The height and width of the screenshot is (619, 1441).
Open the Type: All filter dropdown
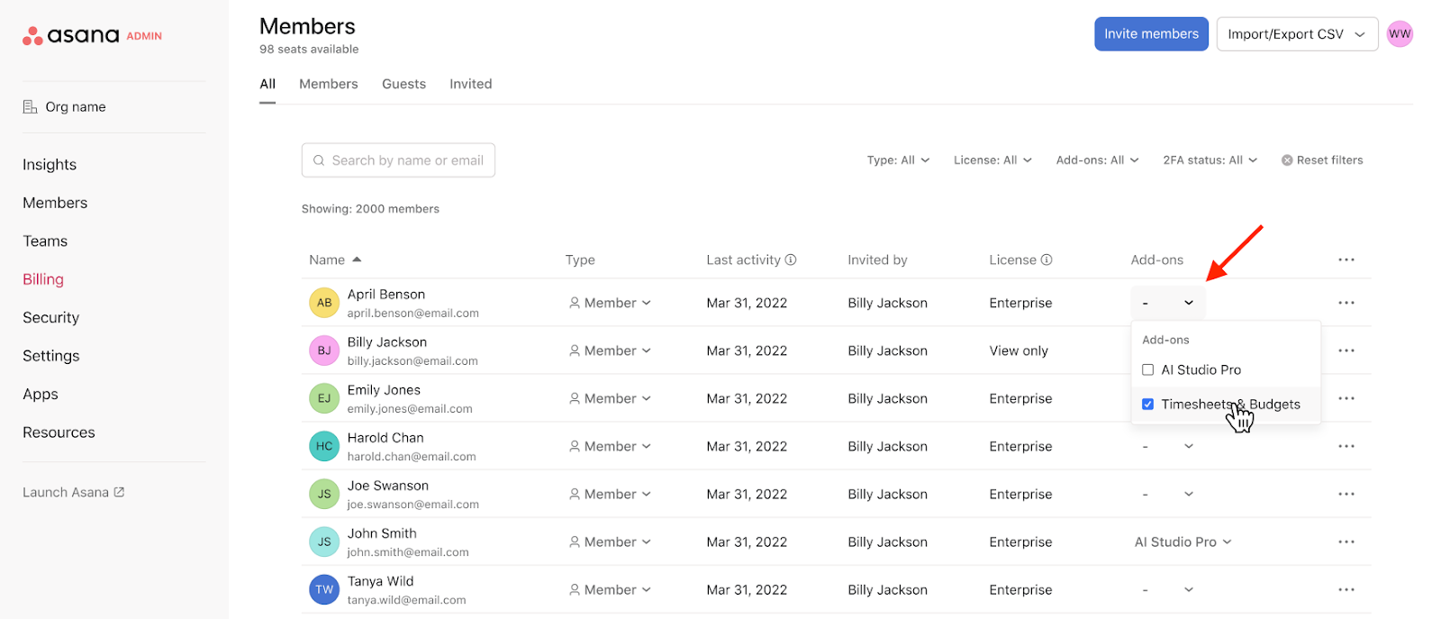(x=897, y=160)
